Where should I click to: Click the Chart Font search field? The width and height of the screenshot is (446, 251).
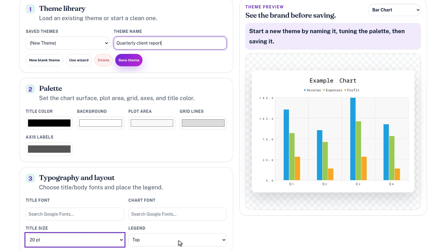177,214
